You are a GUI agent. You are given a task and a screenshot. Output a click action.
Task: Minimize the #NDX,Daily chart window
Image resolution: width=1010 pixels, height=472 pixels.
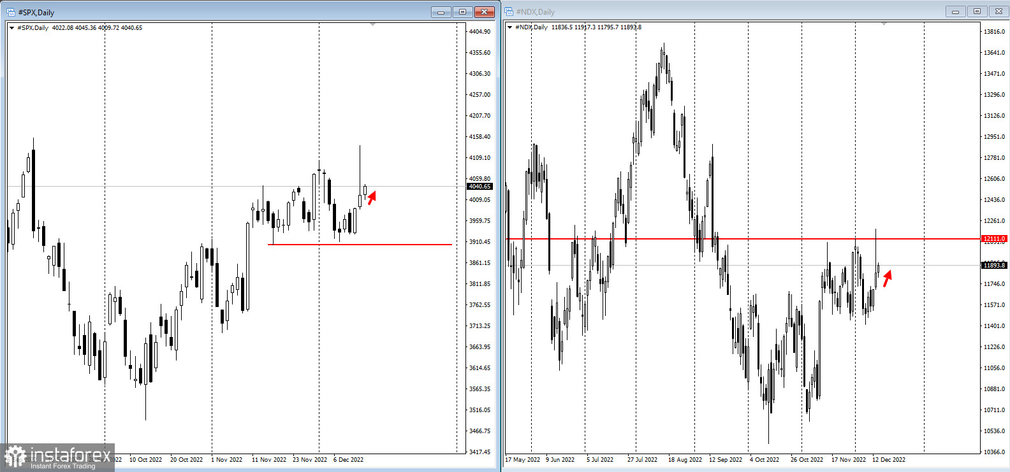[x=955, y=11]
